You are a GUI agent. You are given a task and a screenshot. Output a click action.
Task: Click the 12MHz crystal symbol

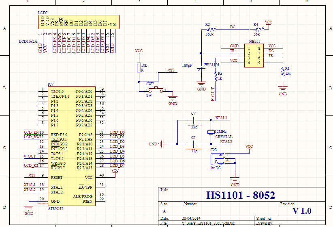211,132
